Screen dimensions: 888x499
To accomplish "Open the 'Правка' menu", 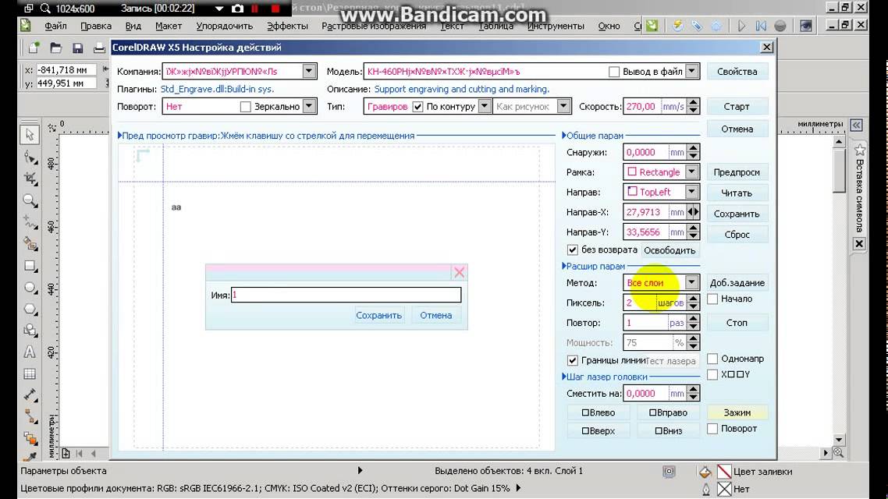I will 96,26.
